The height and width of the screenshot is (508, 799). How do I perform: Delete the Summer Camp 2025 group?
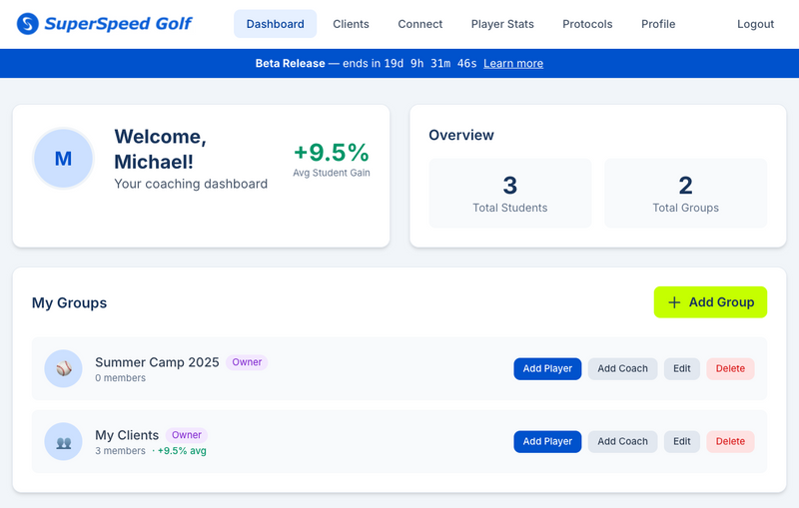tap(730, 368)
